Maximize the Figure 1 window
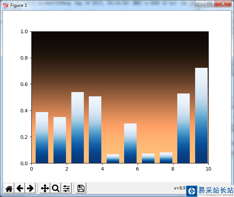234x197 pixels. tap(210, 4)
